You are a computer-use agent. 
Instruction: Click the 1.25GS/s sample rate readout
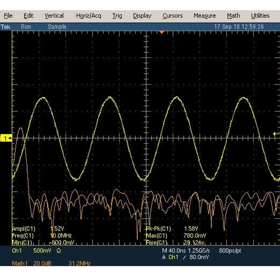point(199,251)
